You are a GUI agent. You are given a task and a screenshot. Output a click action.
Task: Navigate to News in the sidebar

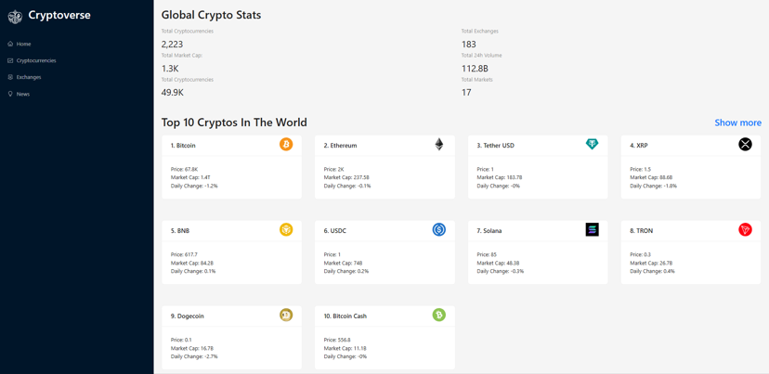23,94
